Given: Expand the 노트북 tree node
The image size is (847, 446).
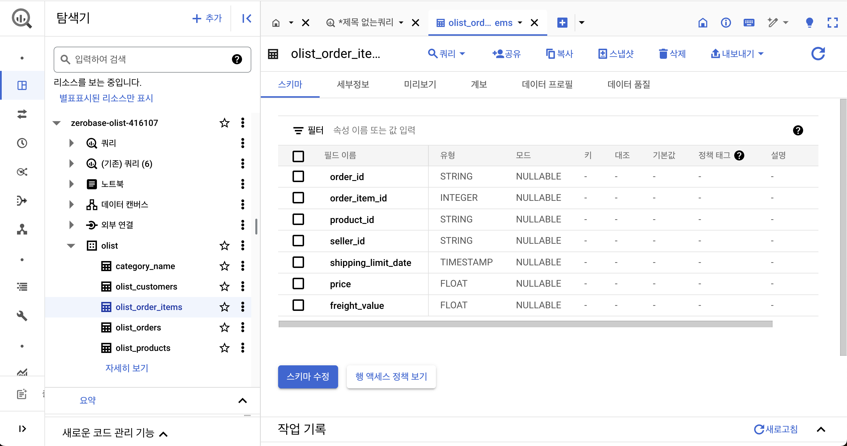Looking at the screenshot, I should coord(71,184).
